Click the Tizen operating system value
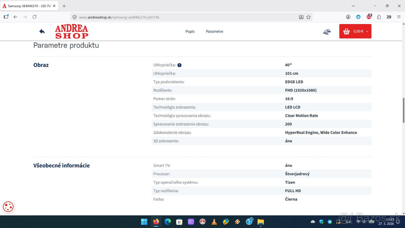This screenshot has height=228, width=405. [290, 182]
